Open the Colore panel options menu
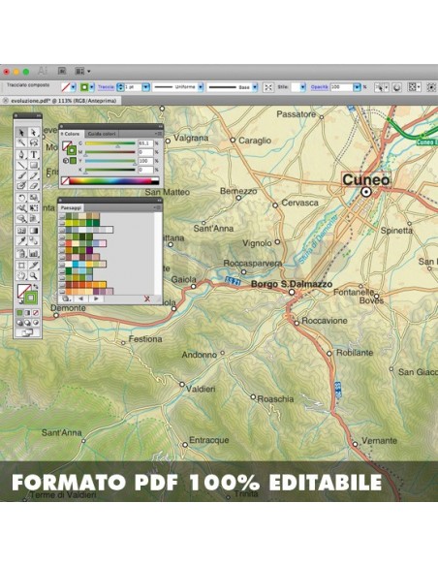This screenshot has width=438, height=566. [x=158, y=134]
